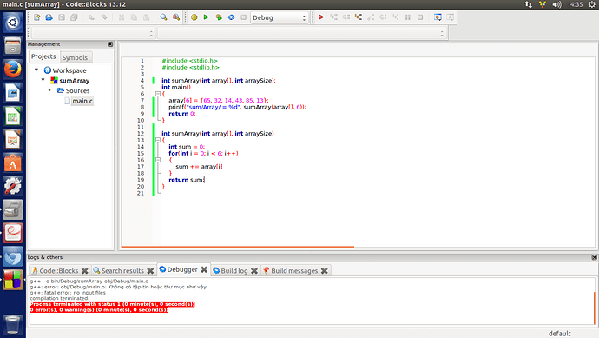Fold the for loop block at line 16
The height and width of the screenshot is (338, 599).
point(157,160)
